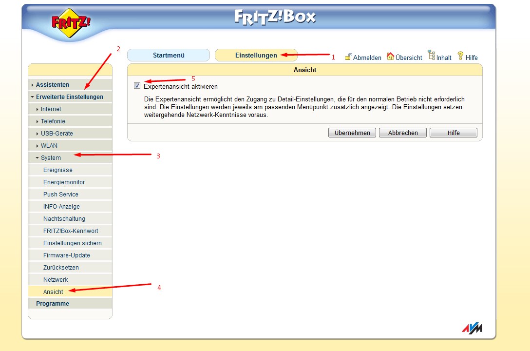
Task: Switch to the Einstellungen tab
Action: coord(256,55)
